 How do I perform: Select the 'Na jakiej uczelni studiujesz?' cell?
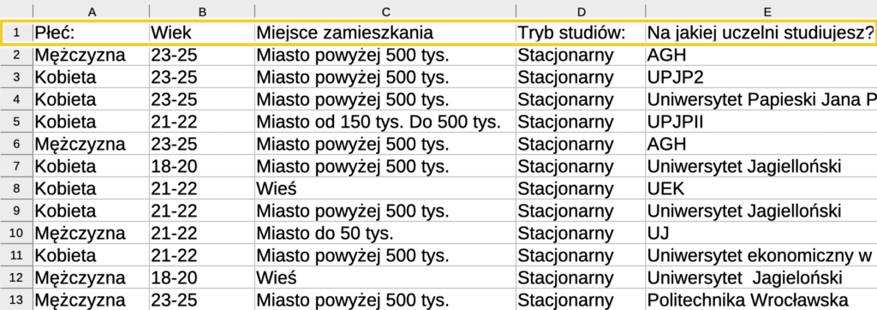[x=761, y=33]
